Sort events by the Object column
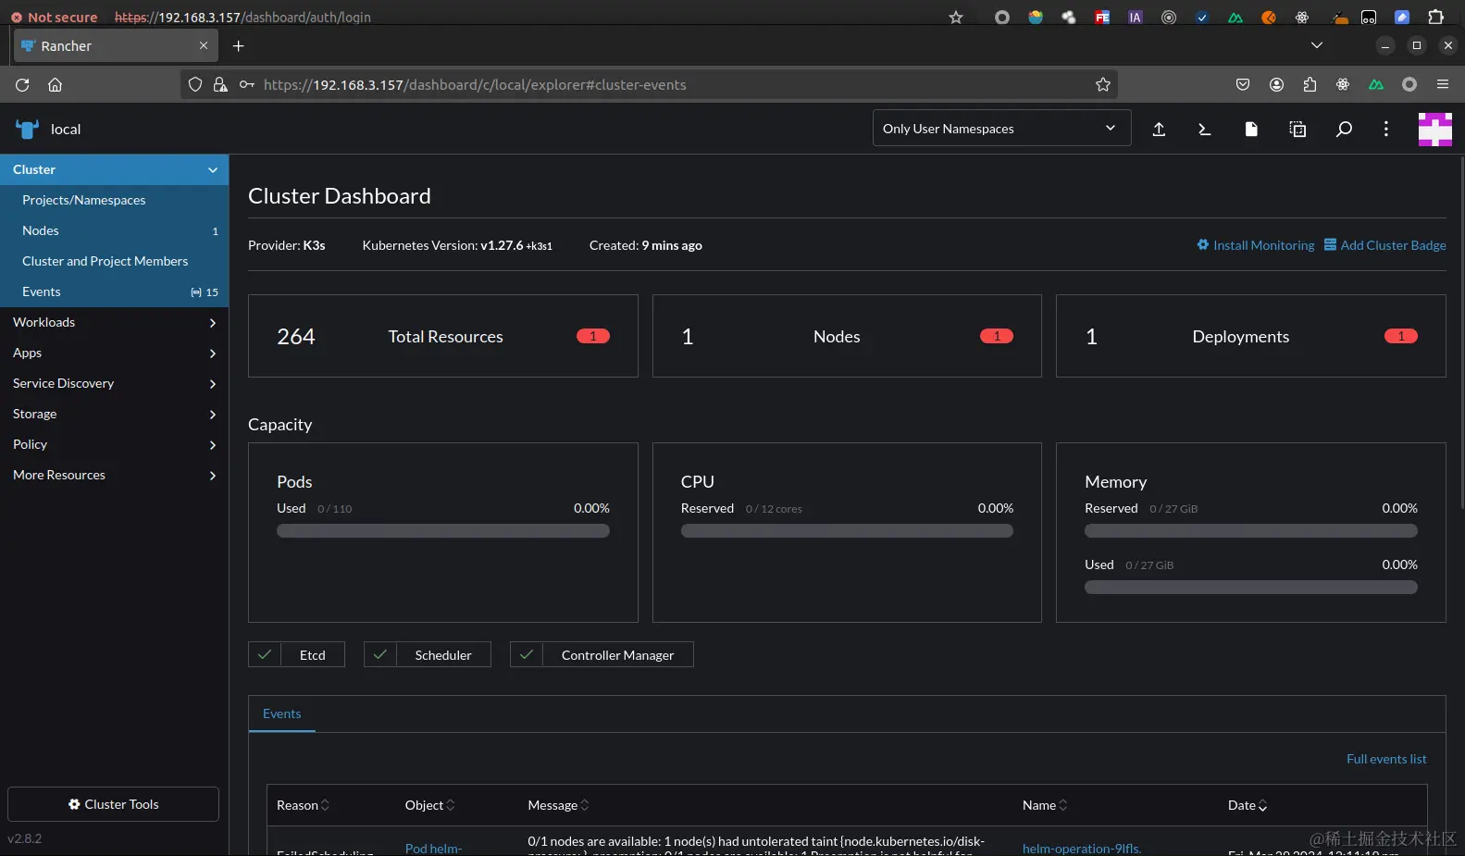Viewport: 1465px width, 856px height. [x=429, y=805]
